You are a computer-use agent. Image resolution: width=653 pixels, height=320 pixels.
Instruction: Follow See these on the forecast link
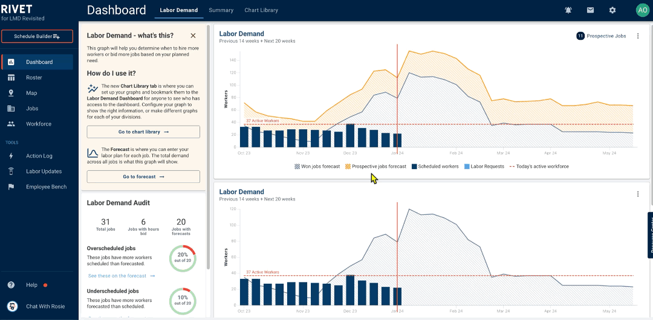[122, 276]
